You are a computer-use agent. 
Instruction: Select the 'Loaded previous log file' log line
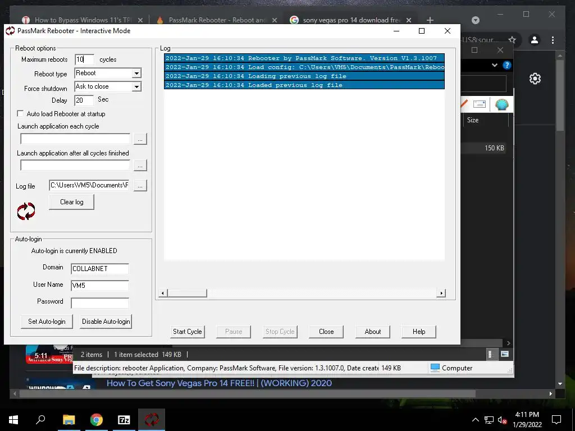tap(304, 85)
